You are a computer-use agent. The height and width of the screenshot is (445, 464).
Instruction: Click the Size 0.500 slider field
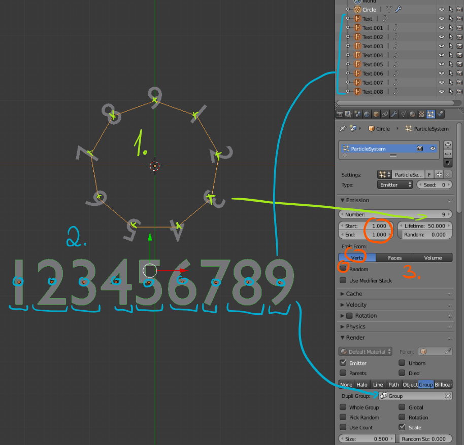pyautogui.click(x=367, y=438)
